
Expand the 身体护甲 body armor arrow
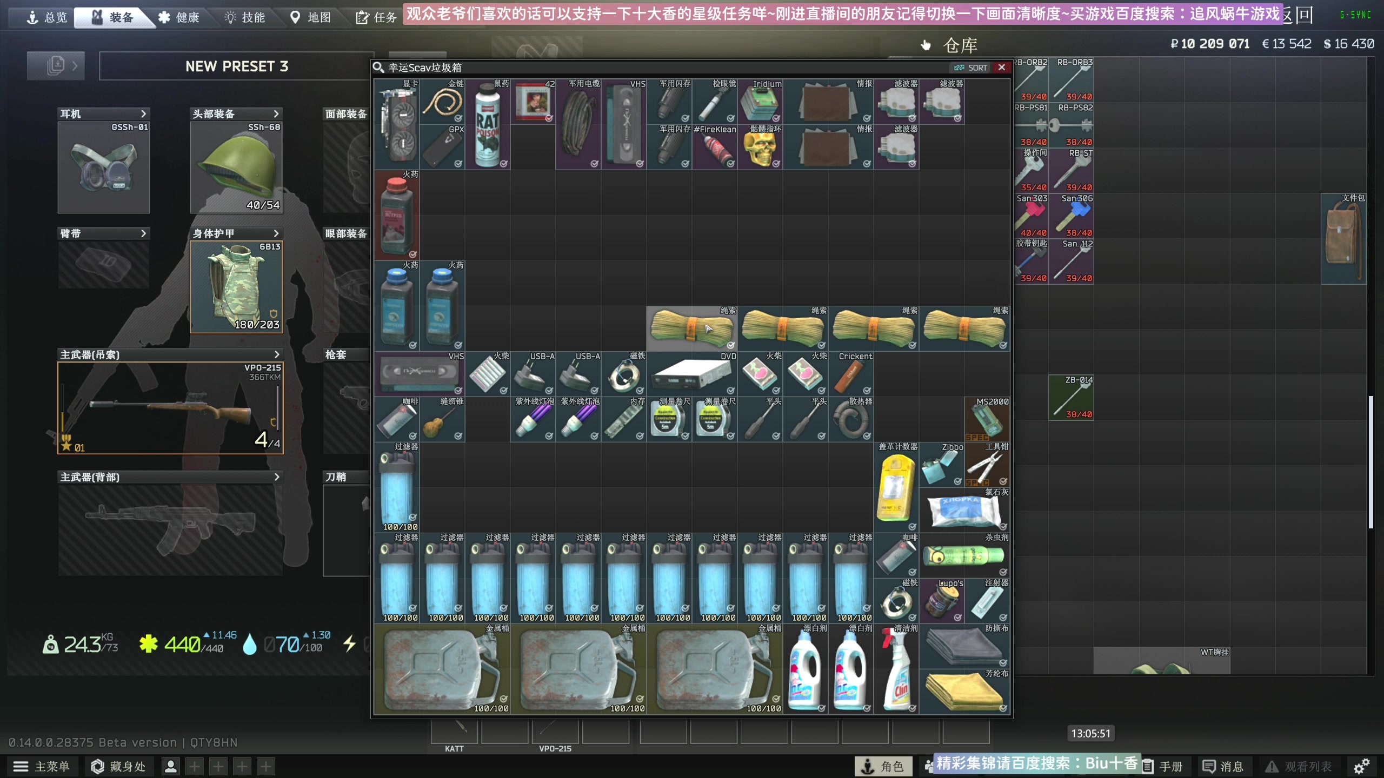(276, 233)
